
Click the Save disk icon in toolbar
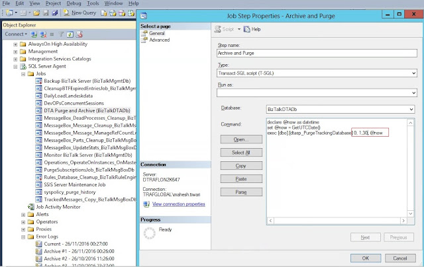[x=46, y=13]
